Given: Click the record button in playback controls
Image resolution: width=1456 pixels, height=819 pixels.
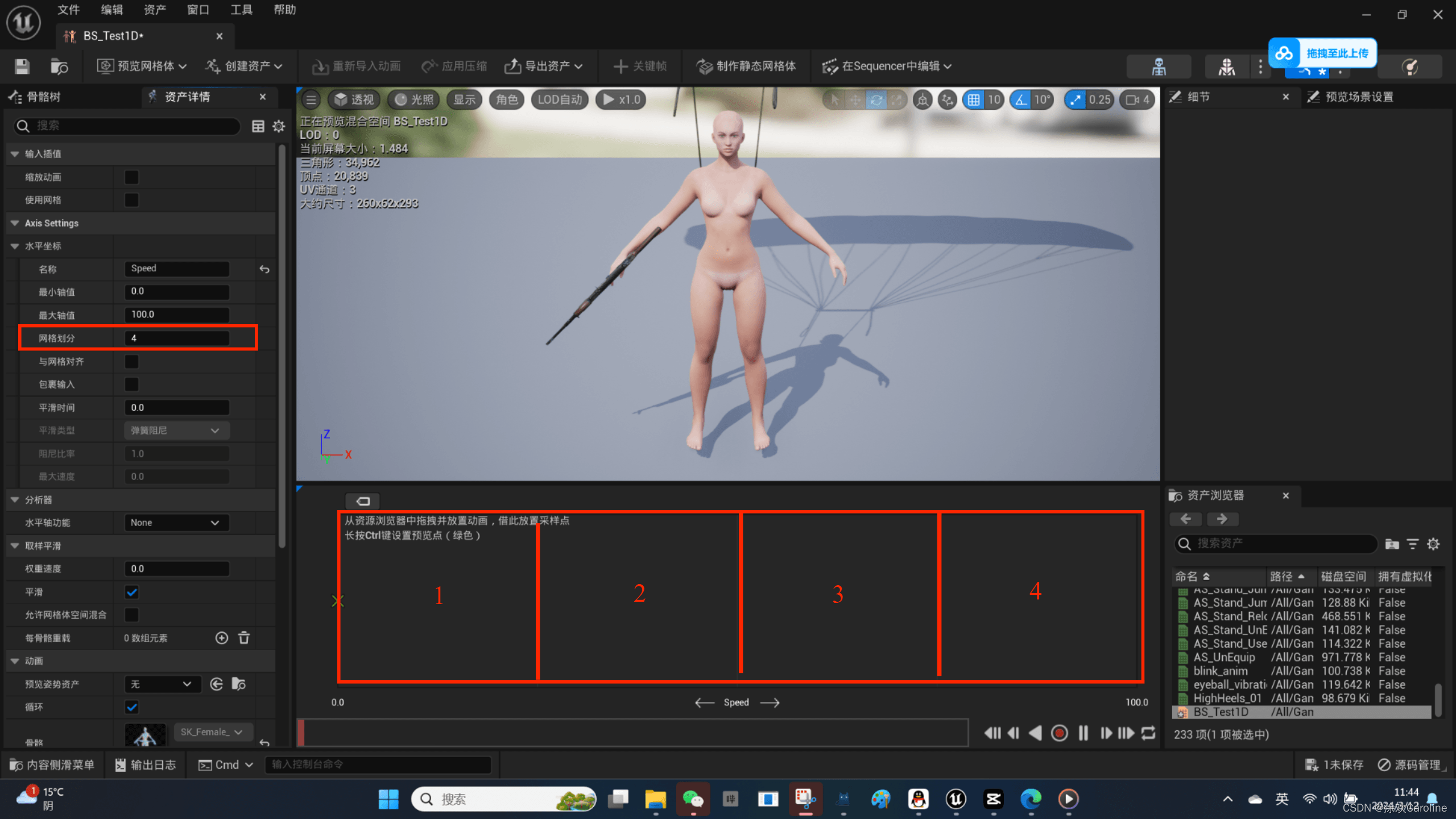Looking at the screenshot, I should [x=1059, y=733].
